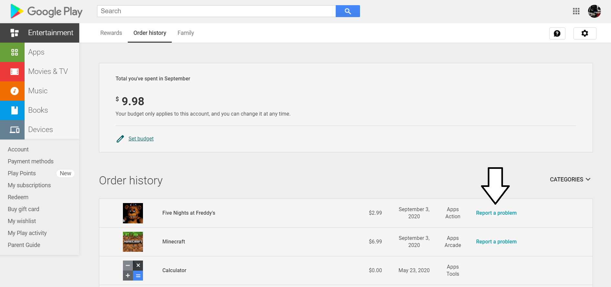Open the Minecraft app thumbnail
This screenshot has width=611, height=287.
click(133, 242)
